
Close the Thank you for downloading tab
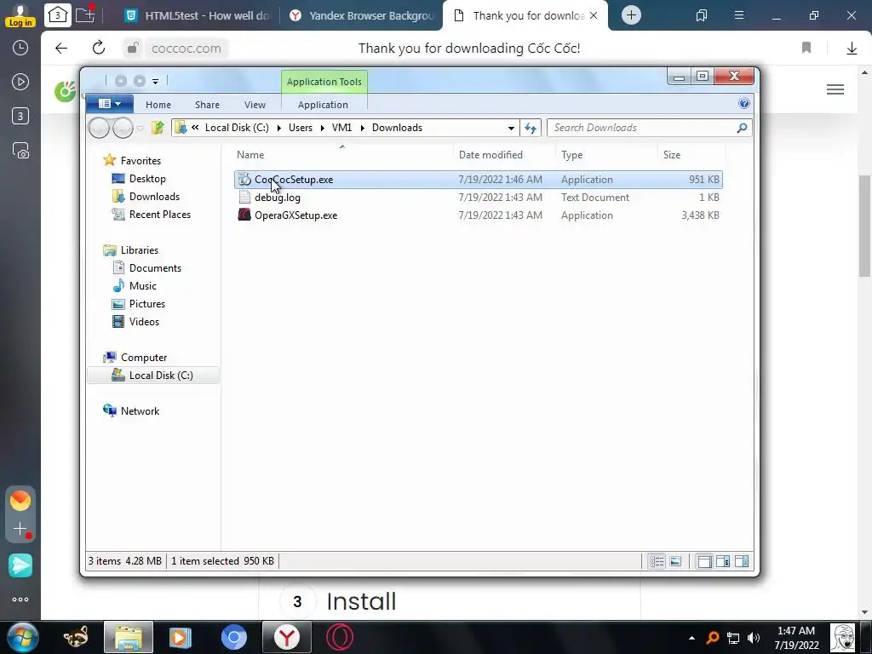pyautogui.click(x=594, y=15)
